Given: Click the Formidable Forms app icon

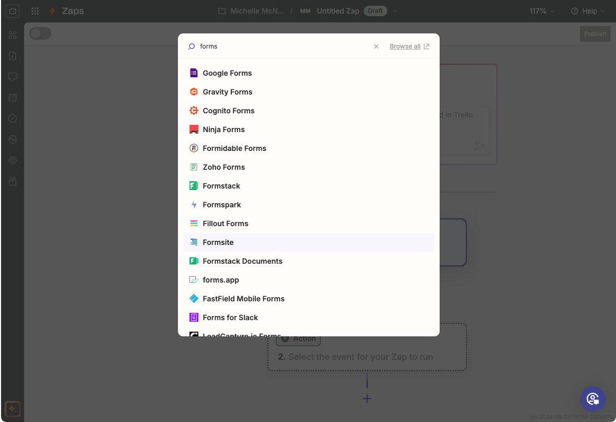Looking at the screenshot, I should click(x=194, y=148).
